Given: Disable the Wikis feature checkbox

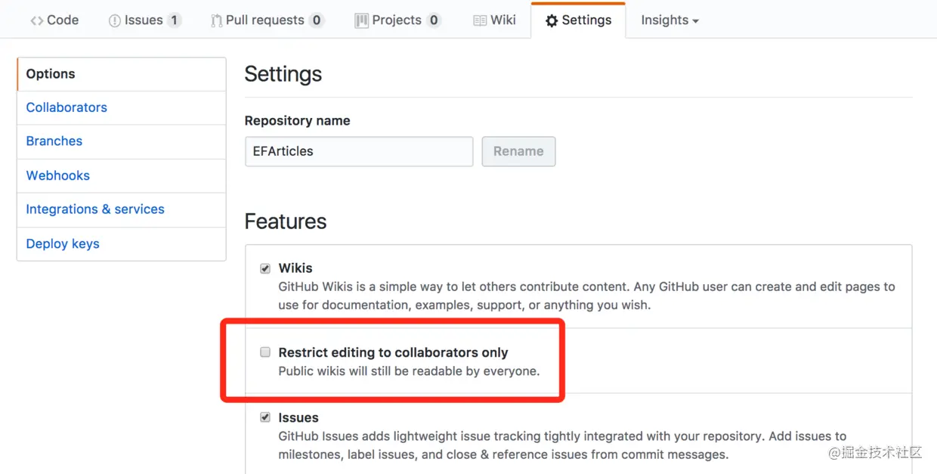Looking at the screenshot, I should (265, 268).
